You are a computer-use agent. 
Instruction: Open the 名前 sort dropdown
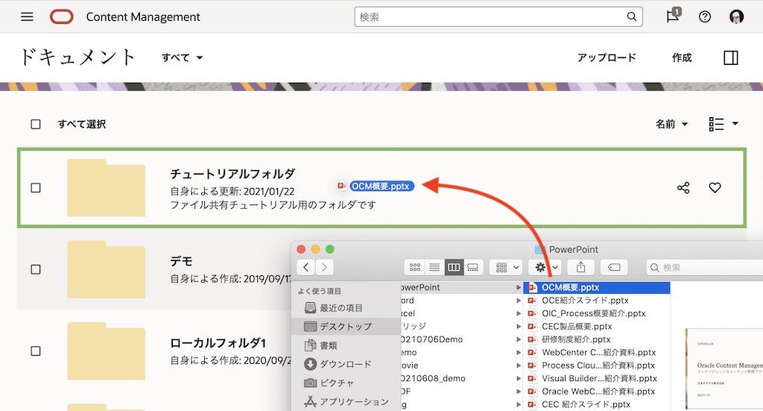click(671, 125)
